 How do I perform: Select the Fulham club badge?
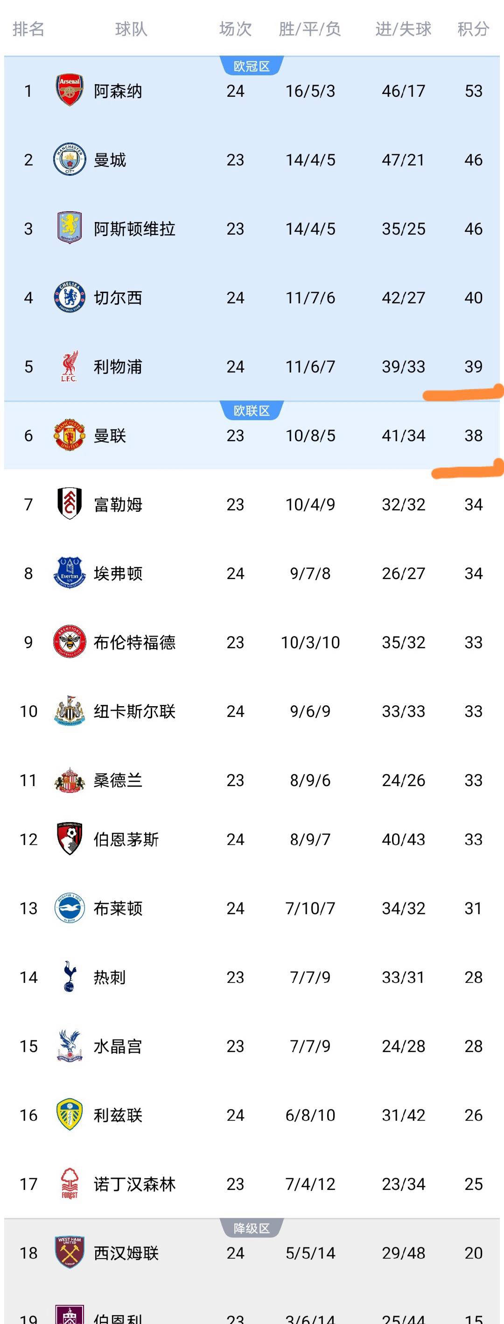pyautogui.click(x=69, y=504)
